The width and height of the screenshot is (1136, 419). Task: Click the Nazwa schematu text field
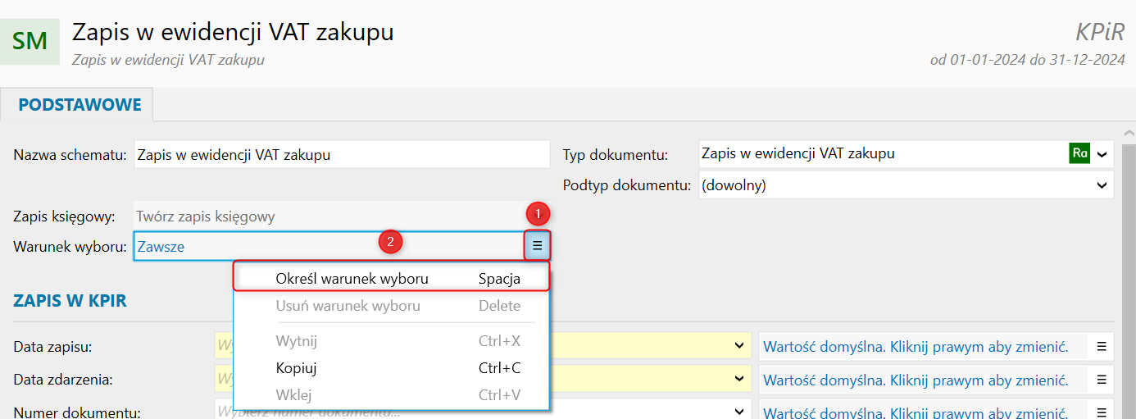point(342,154)
